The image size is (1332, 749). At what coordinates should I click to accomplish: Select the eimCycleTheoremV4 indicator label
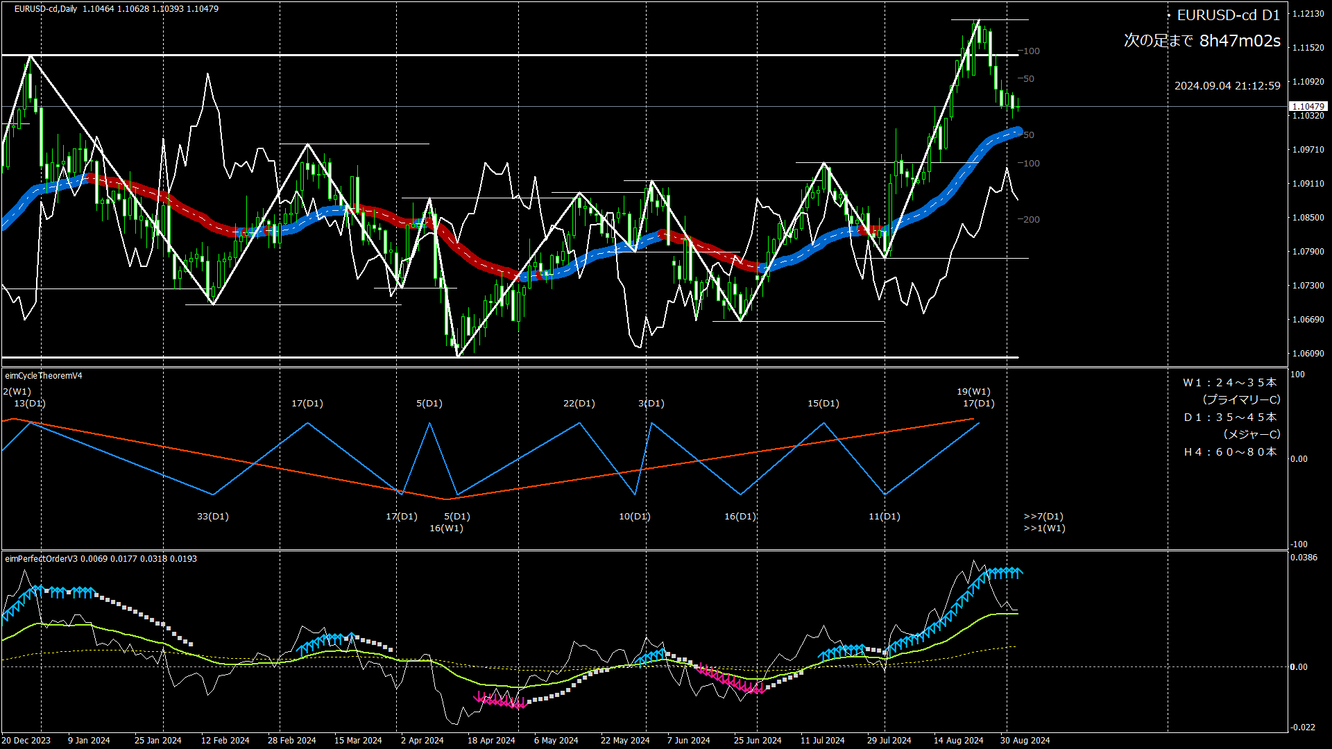pos(44,376)
